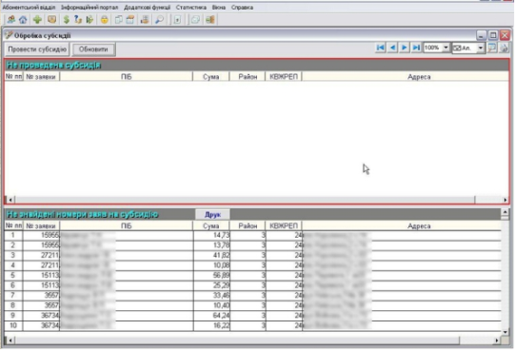Screen dimensions: 515x350
Task: Open the Статистика menu
Action: coord(191,8)
